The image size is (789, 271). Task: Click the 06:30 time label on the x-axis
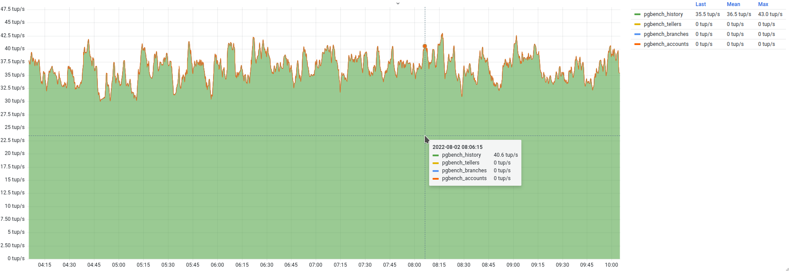(267, 265)
